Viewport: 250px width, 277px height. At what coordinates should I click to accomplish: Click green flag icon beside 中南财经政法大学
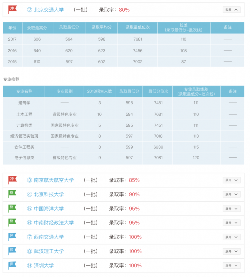click(x=12, y=222)
